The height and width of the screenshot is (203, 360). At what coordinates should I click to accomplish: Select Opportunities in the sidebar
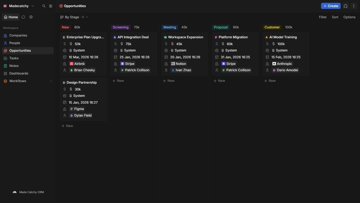(28, 51)
